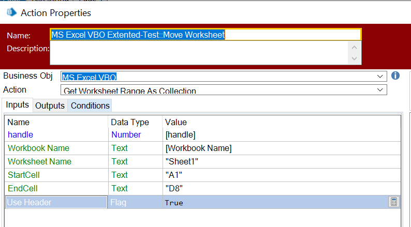Image resolution: width=411 pixels, height=227 pixels.
Task: Switch to the Outputs tab
Action: pyautogui.click(x=50, y=106)
